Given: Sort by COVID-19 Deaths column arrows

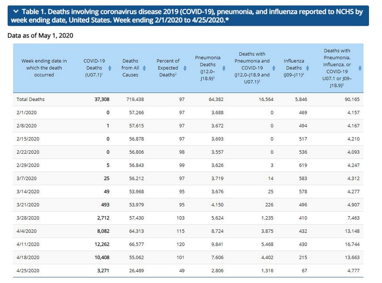Looking at the screenshot, I should point(110,68).
